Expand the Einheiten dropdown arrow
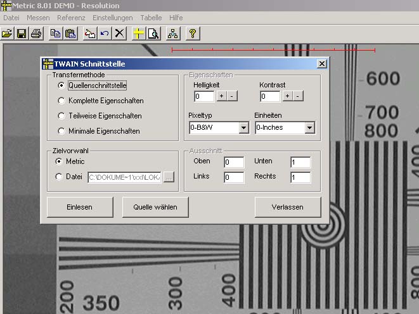Screen dimensions: 419x314 click(x=309, y=128)
